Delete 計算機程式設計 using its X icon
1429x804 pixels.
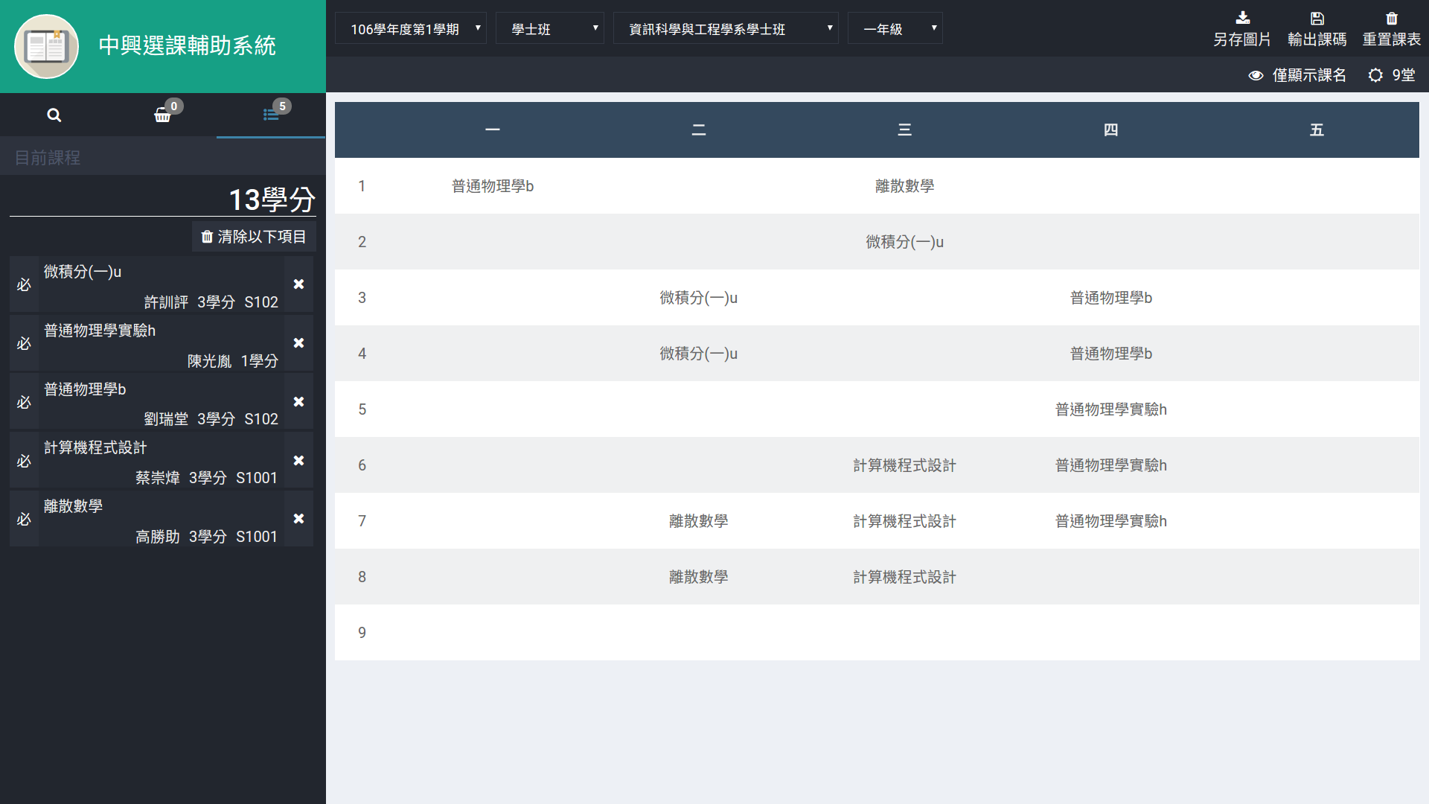298,461
